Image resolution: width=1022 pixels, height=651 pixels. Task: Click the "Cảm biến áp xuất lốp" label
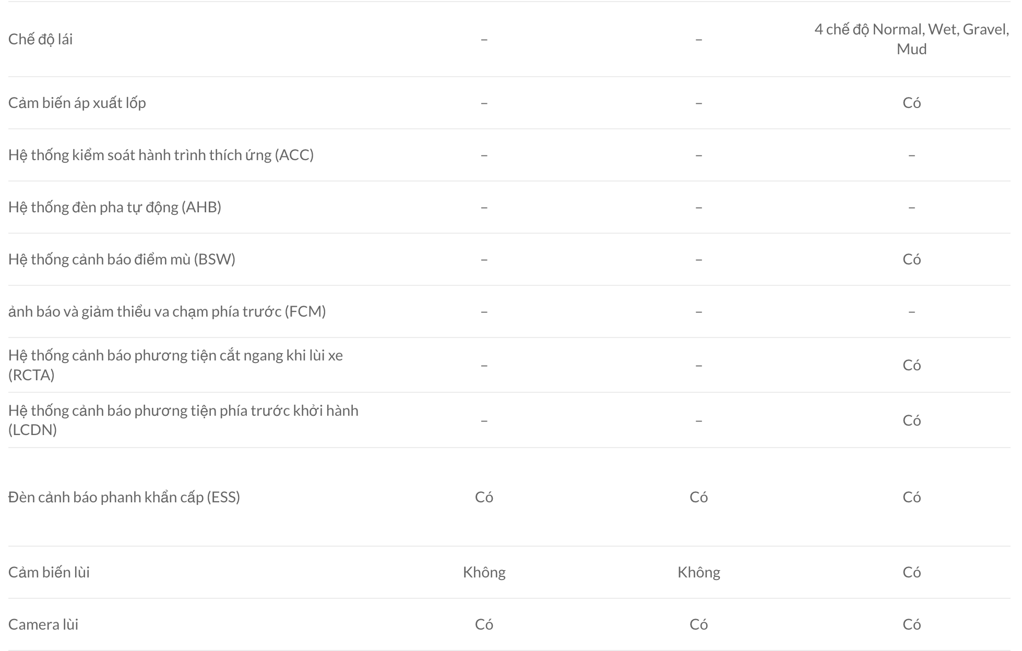(77, 103)
